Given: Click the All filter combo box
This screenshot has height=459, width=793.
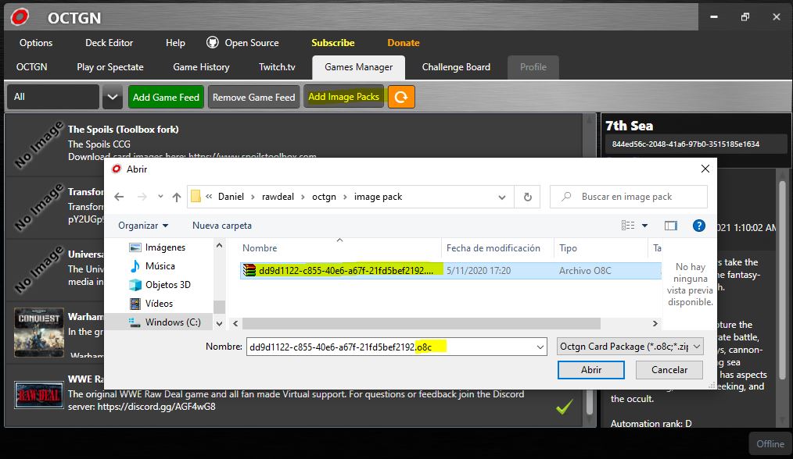Looking at the screenshot, I should (53, 97).
